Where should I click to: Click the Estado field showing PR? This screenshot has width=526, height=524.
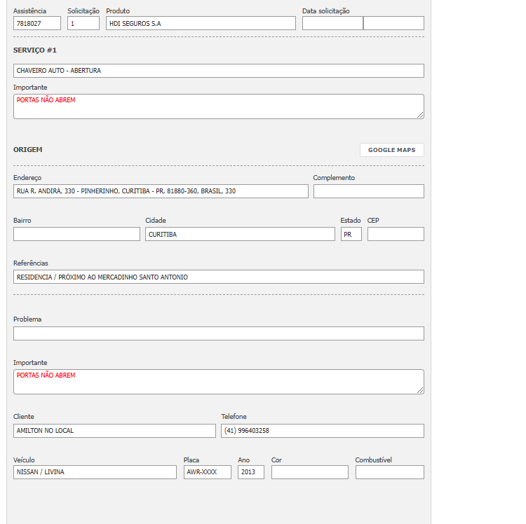point(351,234)
